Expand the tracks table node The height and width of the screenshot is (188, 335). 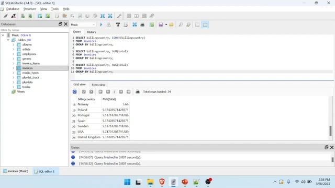(13, 87)
